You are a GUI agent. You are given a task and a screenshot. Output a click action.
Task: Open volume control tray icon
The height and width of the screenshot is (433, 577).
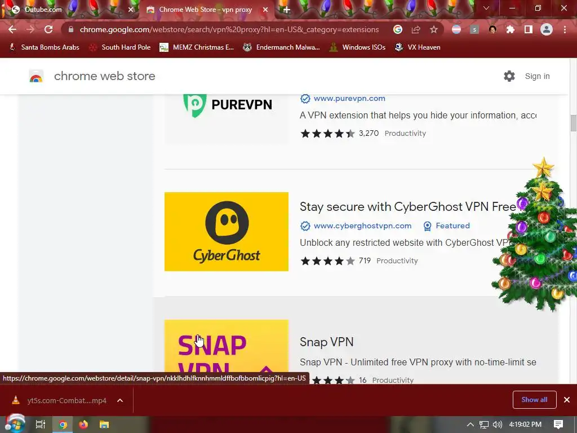click(498, 425)
